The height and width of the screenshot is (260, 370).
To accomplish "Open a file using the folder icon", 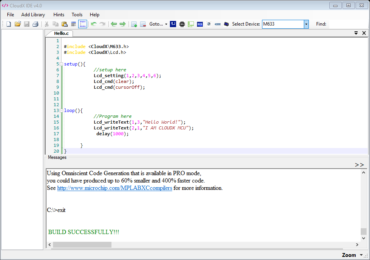I will 18,24.
